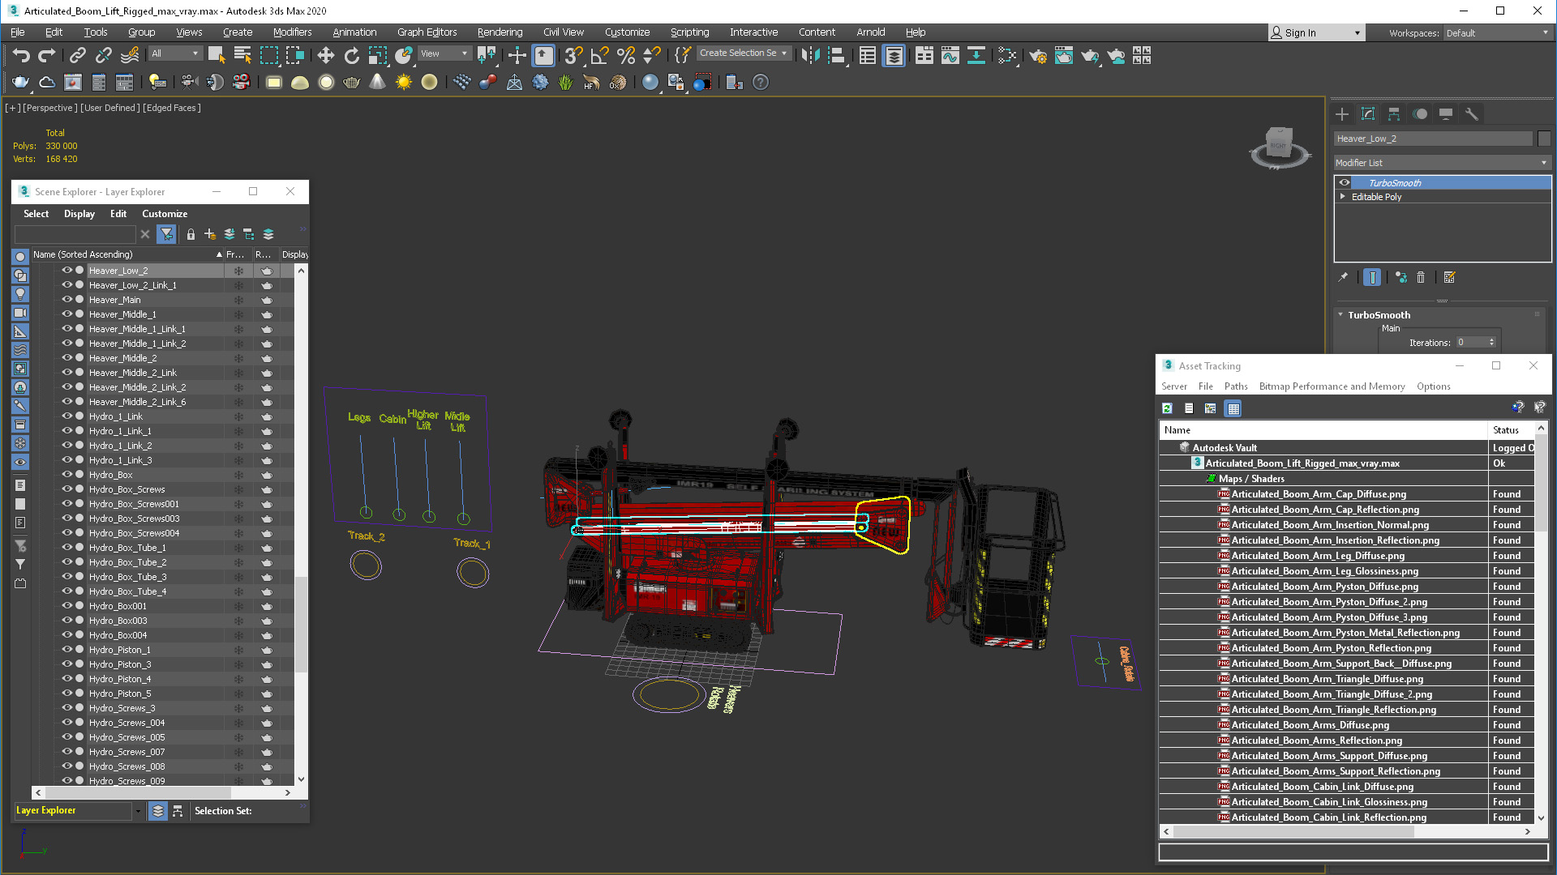
Task: Open the Modifiers menu
Action: click(292, 32)
